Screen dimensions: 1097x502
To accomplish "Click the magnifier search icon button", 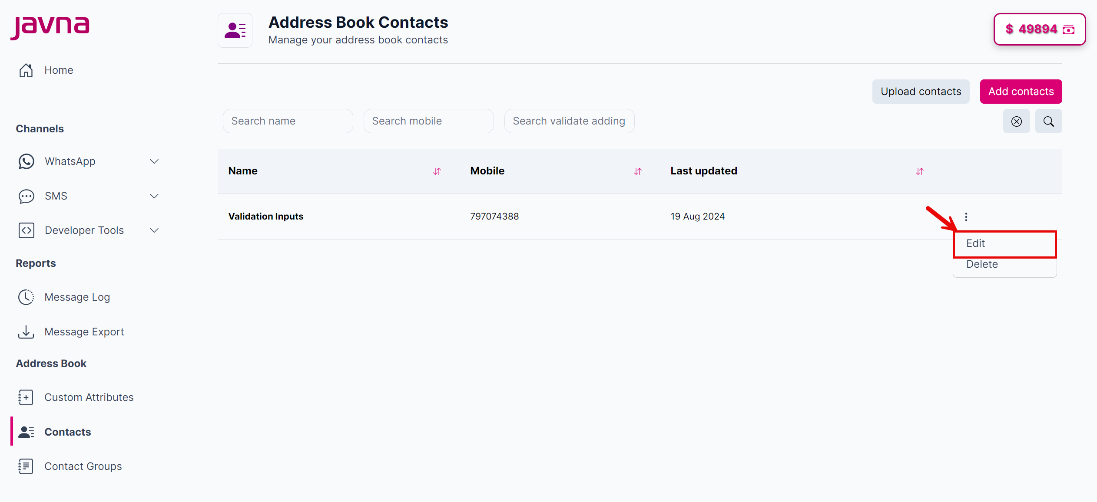I will click(1048, 121).
